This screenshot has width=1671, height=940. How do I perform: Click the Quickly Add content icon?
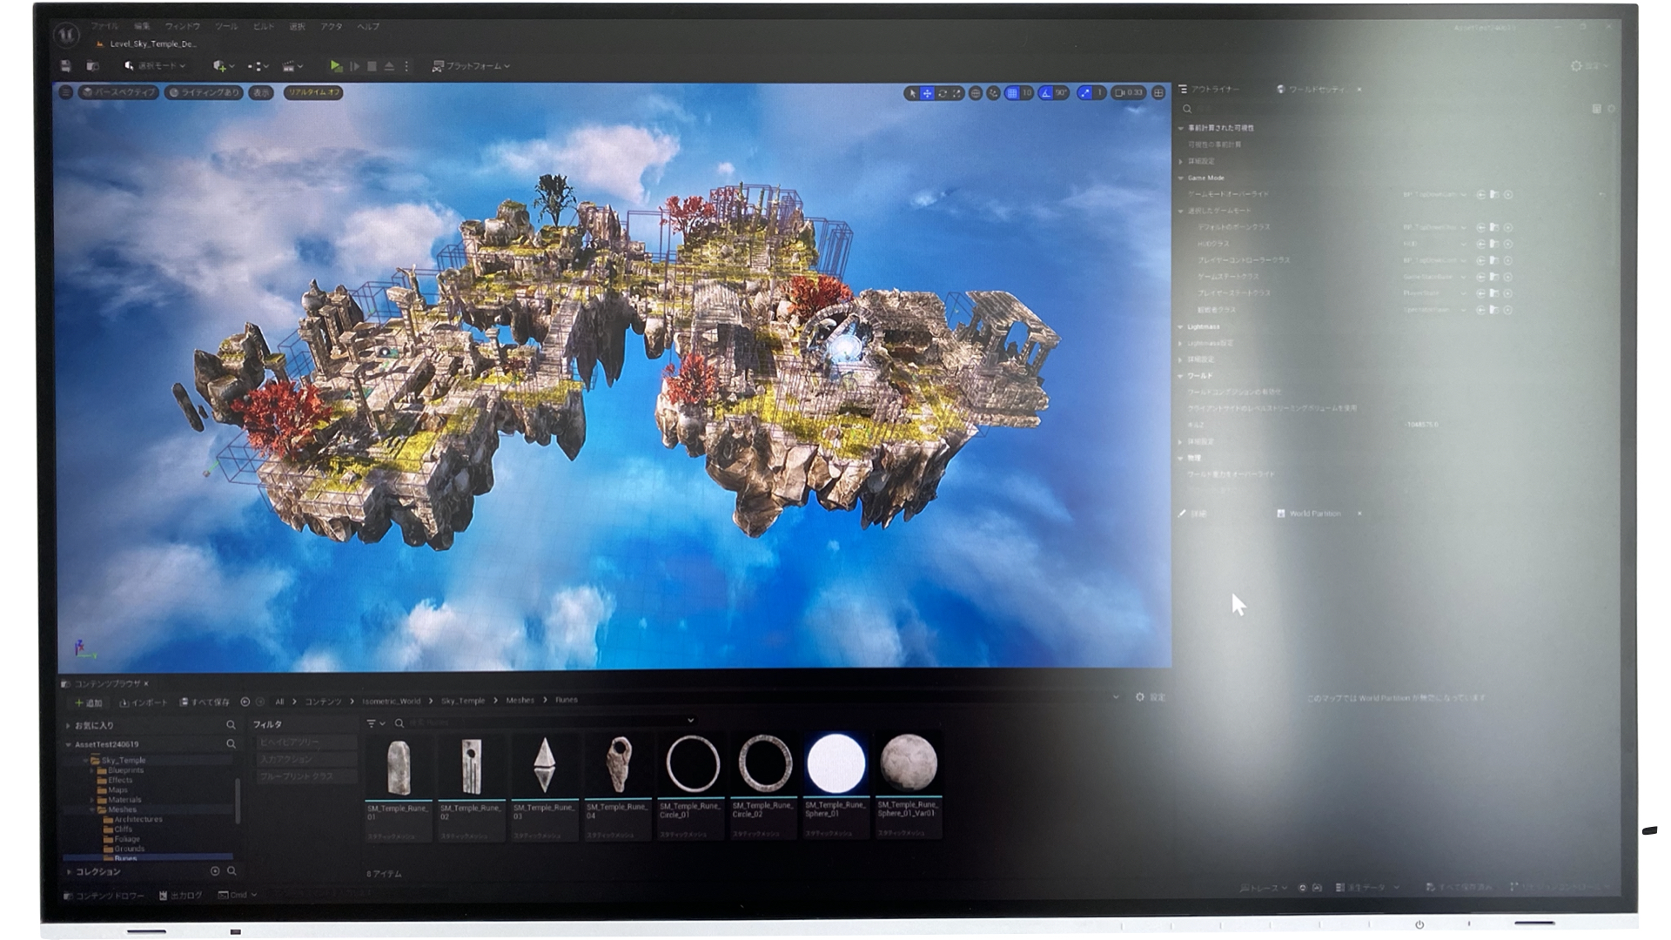pos(218,65)
